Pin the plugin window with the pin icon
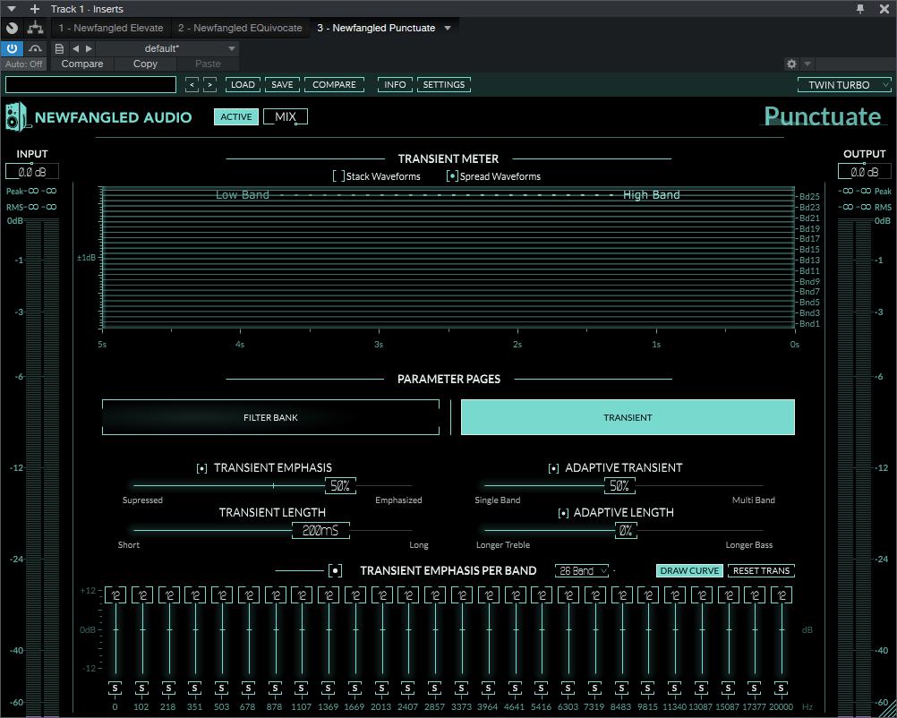The width and height of the screenshot is (897, 718). [x=859, y=9]
